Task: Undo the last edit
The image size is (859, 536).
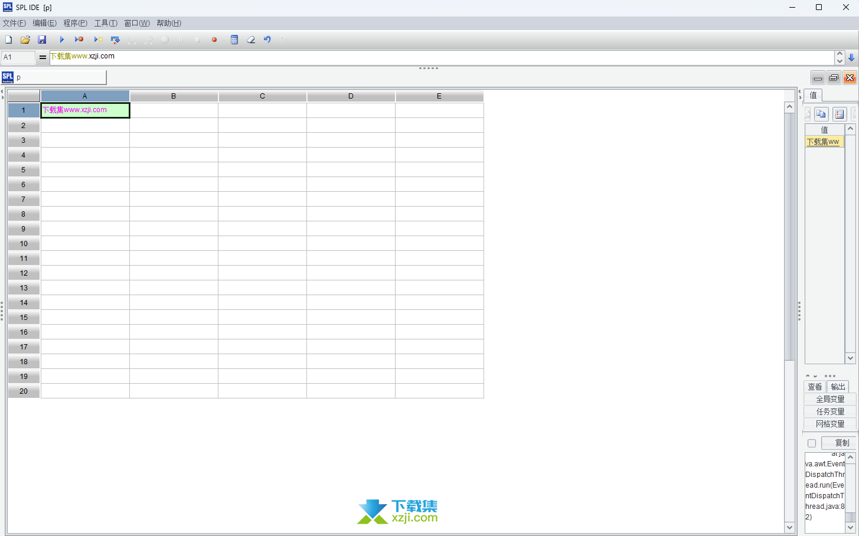Action: click(x=267, y=40)
